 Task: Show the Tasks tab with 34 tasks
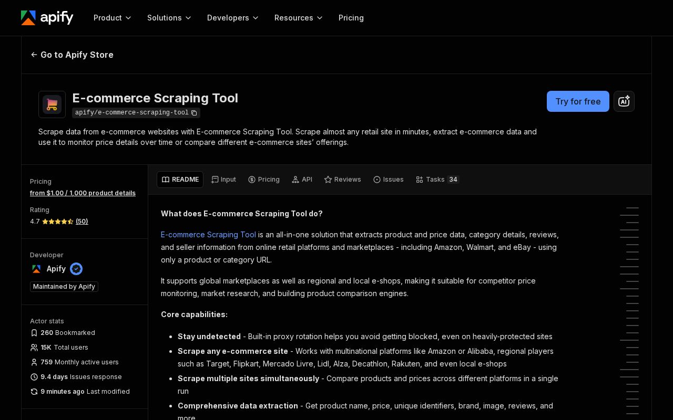coord(437,180)
